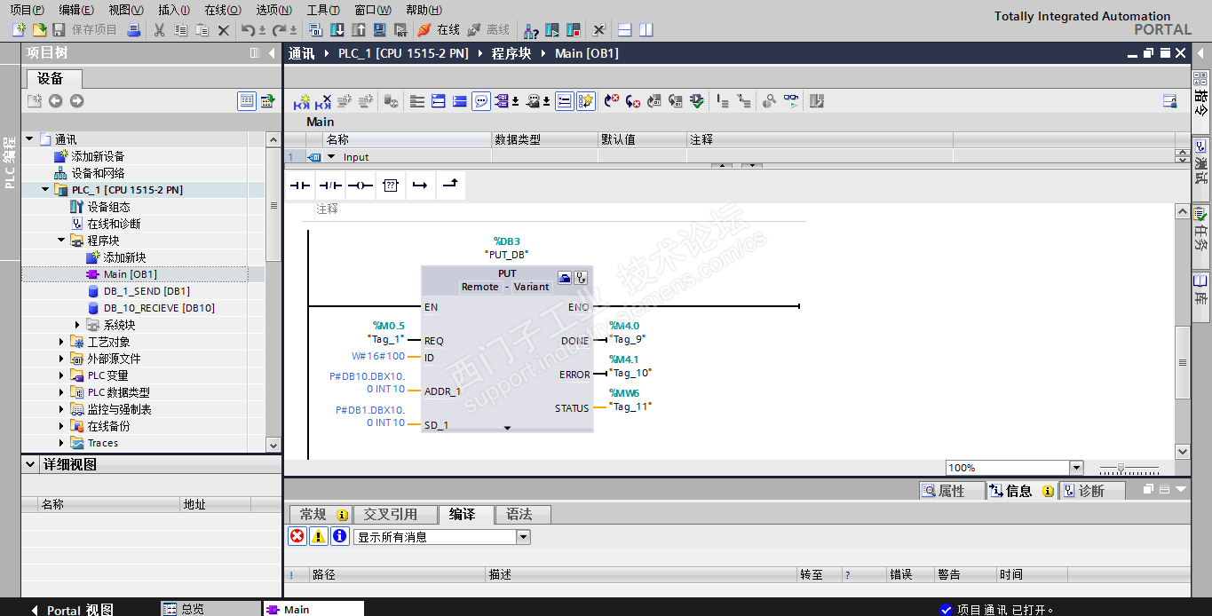Click W#16#100 ID input value
Screen dimensions: 1212x616
click(x=378, y=356)
